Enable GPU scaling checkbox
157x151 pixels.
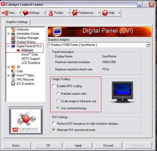click(54, 86)
